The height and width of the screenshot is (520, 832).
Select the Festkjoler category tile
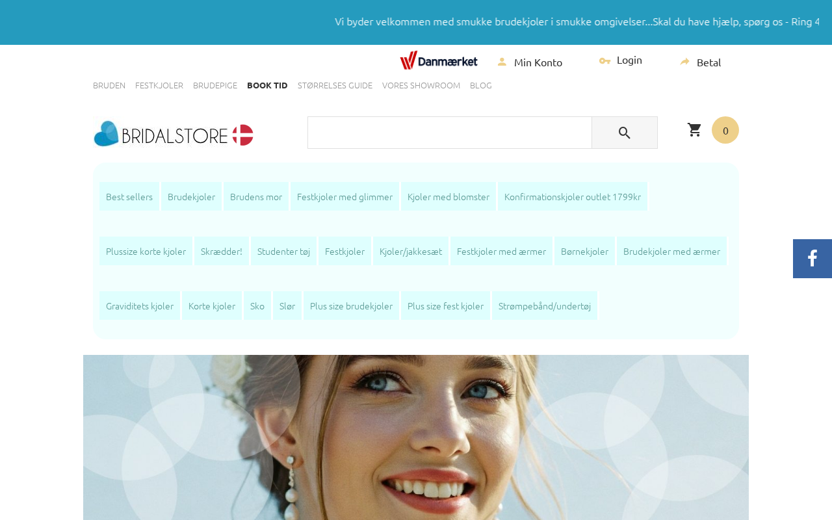(x=344, y=251)
